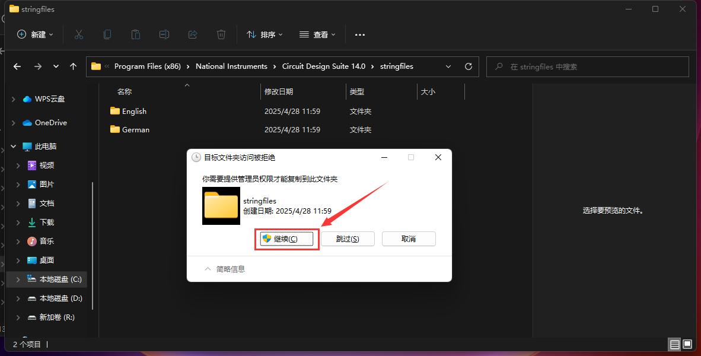Open 下载 in navigation pane
This screenshot has width=701, height=356.
pos(46,223)
